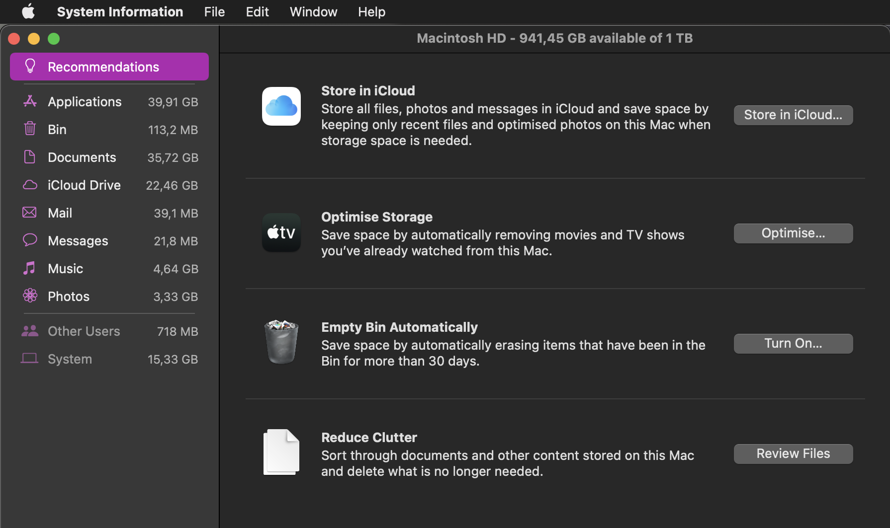Click the full trash can icon
The image size is (890, 528).
point(281,342)
